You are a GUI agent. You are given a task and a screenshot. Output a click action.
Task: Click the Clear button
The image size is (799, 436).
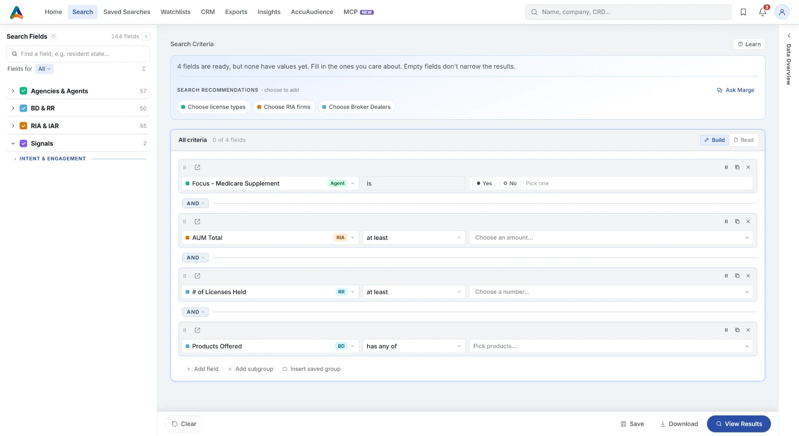coord(184,424)
